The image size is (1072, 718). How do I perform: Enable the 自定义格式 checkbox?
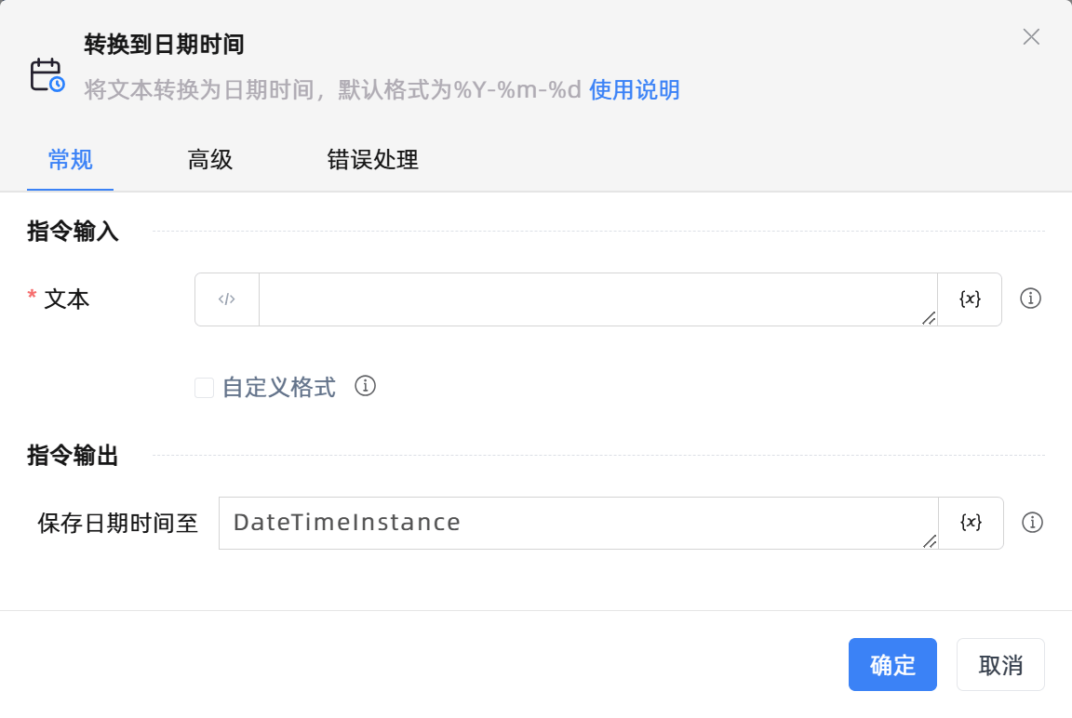tap(204, 388)
